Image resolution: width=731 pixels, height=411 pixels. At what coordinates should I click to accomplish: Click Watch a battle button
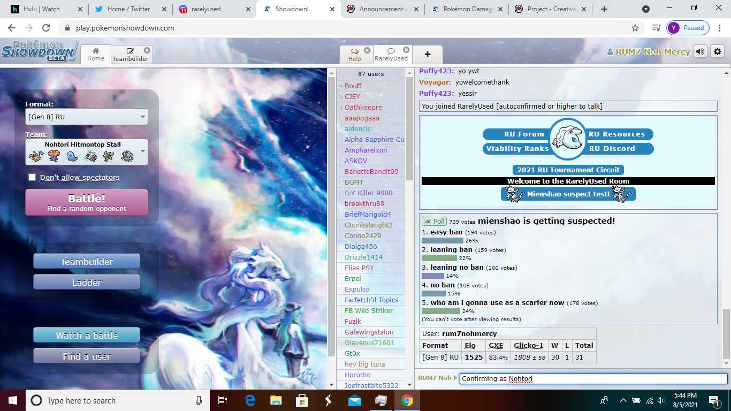click(86, 335)
